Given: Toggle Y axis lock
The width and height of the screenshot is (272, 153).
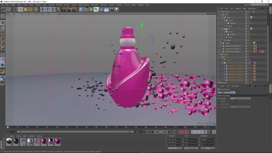Looking at the screenshot, I should pos(48,9).
